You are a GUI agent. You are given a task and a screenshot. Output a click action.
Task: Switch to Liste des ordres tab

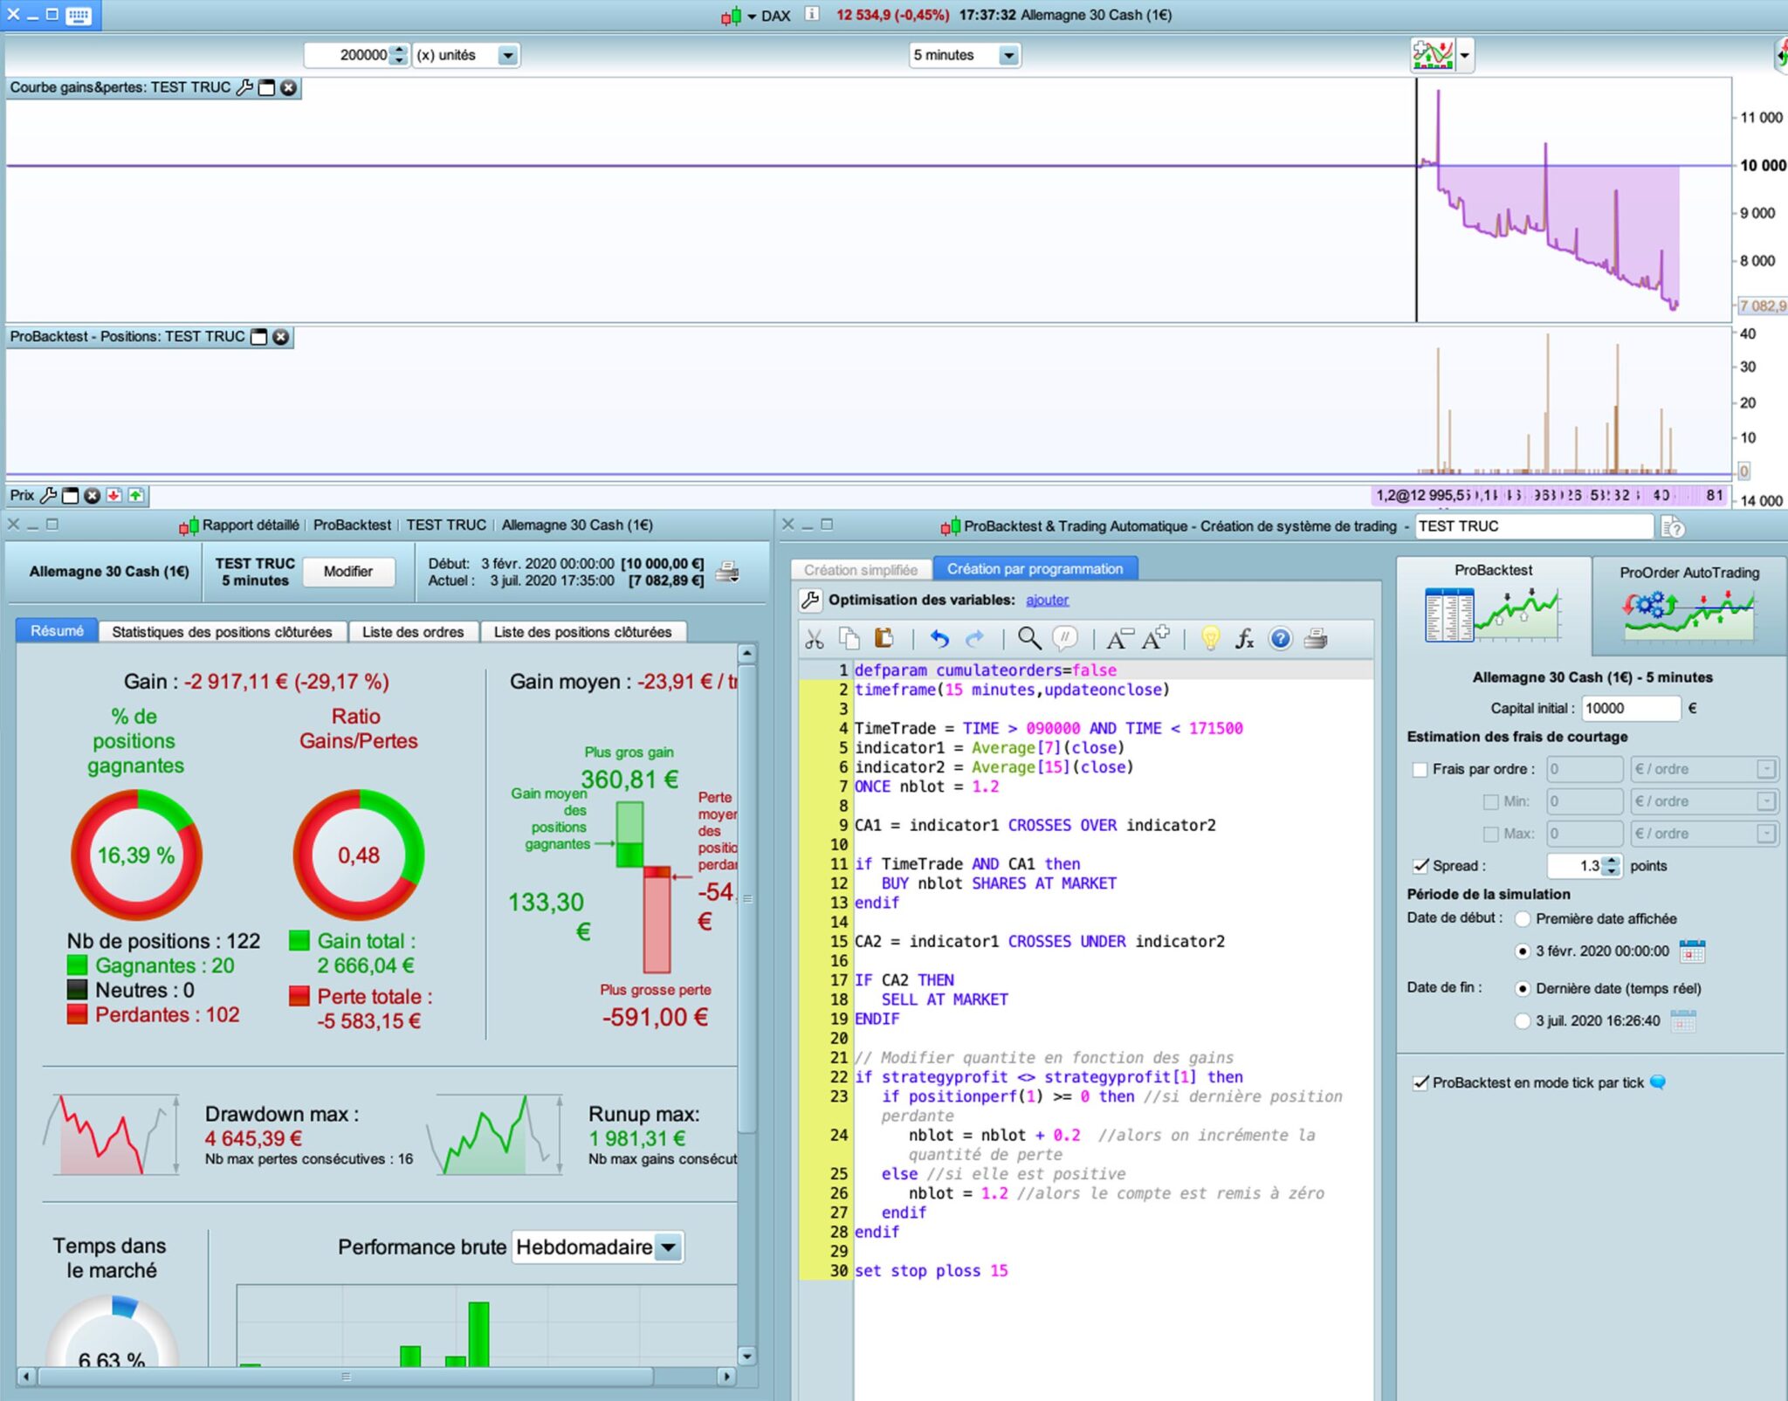(x=413, y=631)
